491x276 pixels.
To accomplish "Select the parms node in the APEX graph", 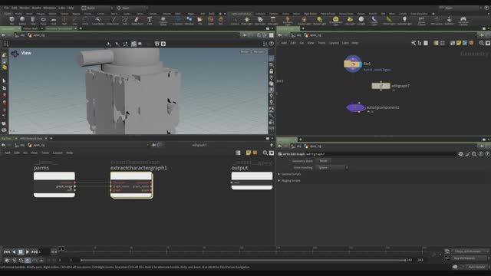I will pos(54,184).
